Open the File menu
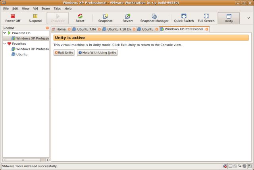Viewport: 254px width, 170px height. (x=6, y=9)
